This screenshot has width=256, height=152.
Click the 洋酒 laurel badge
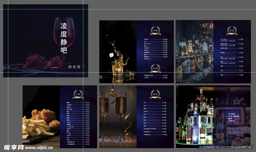tap(155, 30)
